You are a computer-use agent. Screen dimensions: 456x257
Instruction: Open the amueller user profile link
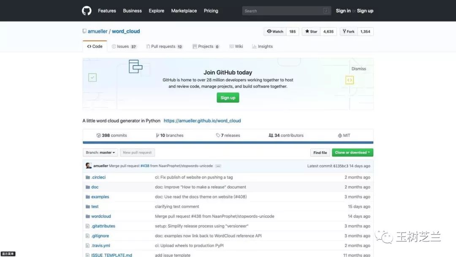tap(98, 31)
